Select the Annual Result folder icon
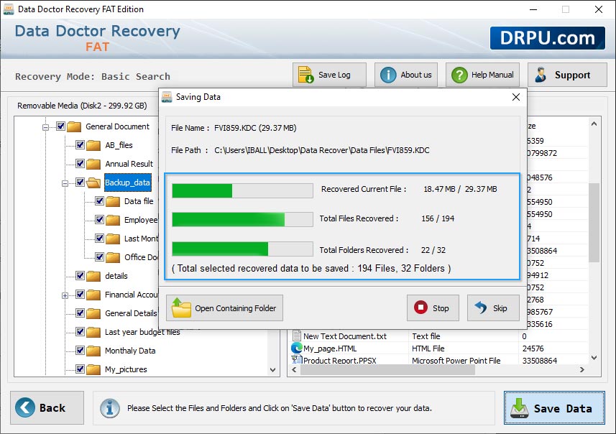 (x=93, y=164)
